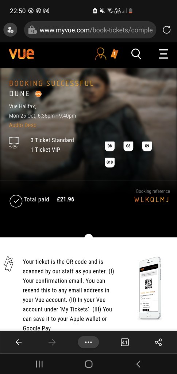Go back with browser back arrow
The image size is (177, 374).
click(19, 342)
